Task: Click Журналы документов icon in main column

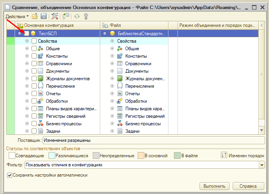Action: point(40,79)
